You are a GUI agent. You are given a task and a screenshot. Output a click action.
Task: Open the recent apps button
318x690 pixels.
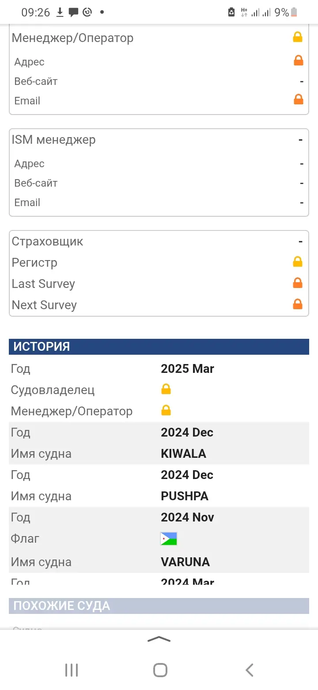coord(72,670)
